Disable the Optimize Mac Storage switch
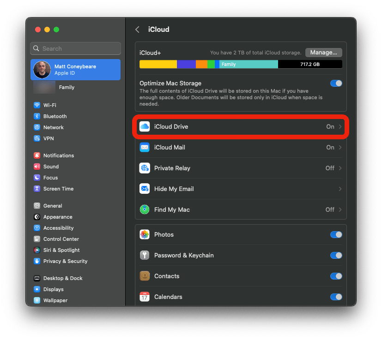Image resolution: width=382 pixels, height=340 pixels. point(336,84)
